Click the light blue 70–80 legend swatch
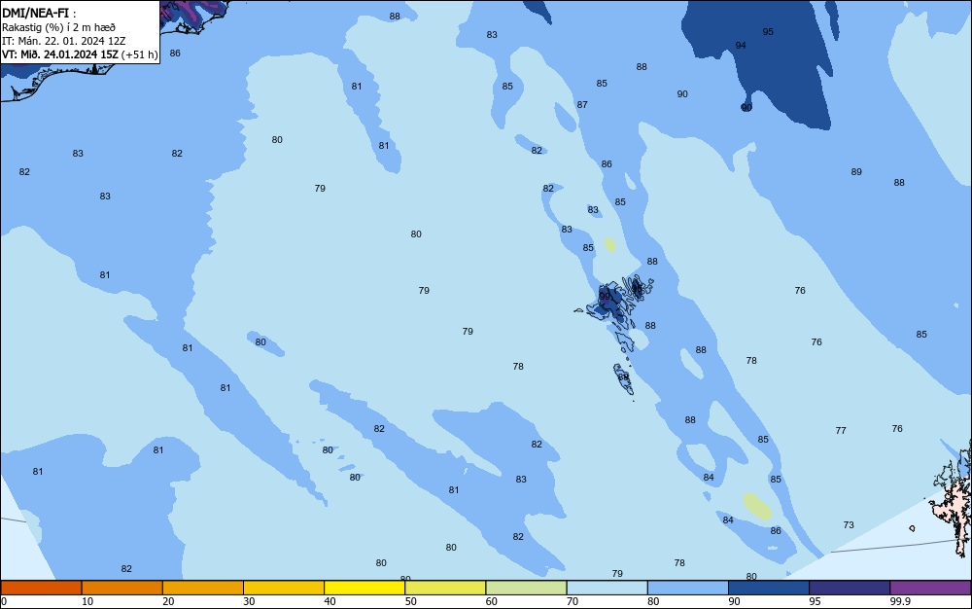The width and height of the screenshot is (972, 609). [x=607, y=588]
